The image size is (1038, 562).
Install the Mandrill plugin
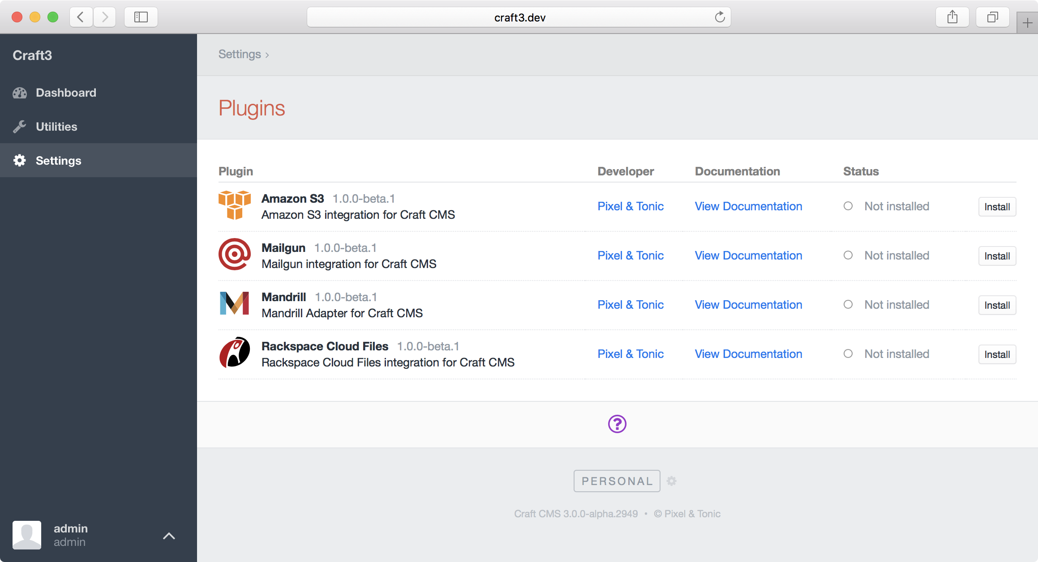[x=997, y=305]
